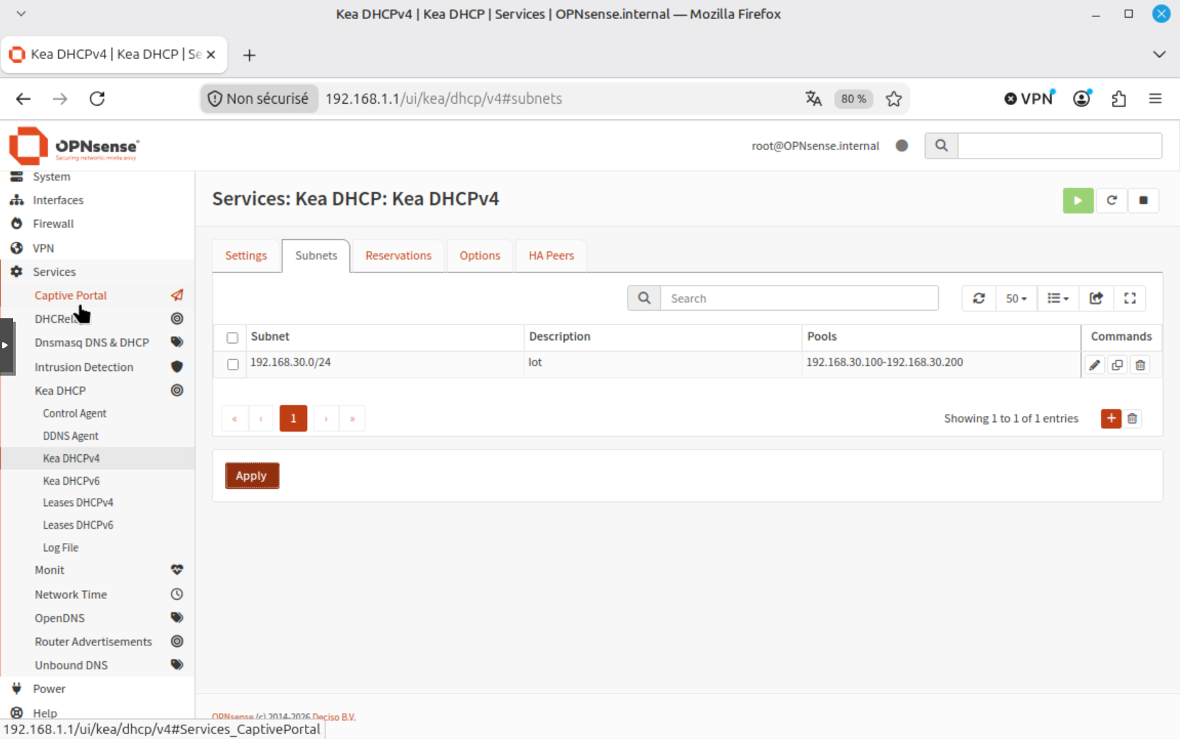Open Leases DHCPv4 page
This screenshot has height=739, width=1180.
click(x=78, y=503)
